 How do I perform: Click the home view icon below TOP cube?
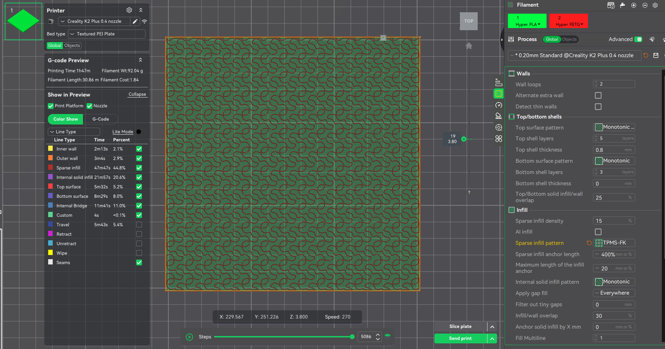coord(469,46)
